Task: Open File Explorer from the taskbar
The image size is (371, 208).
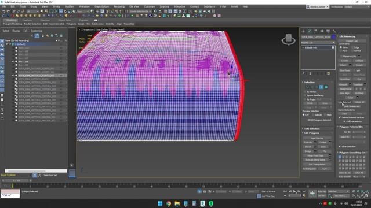Action: coord(177,203)
